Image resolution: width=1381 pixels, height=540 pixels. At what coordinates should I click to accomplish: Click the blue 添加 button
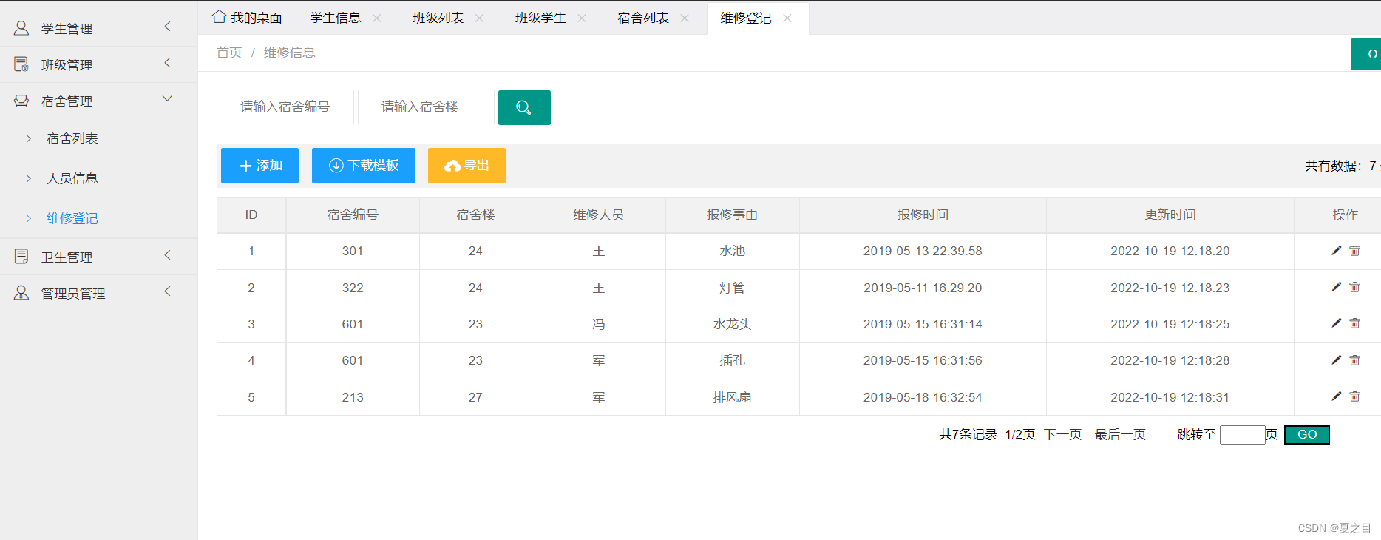tap(259, 166)
